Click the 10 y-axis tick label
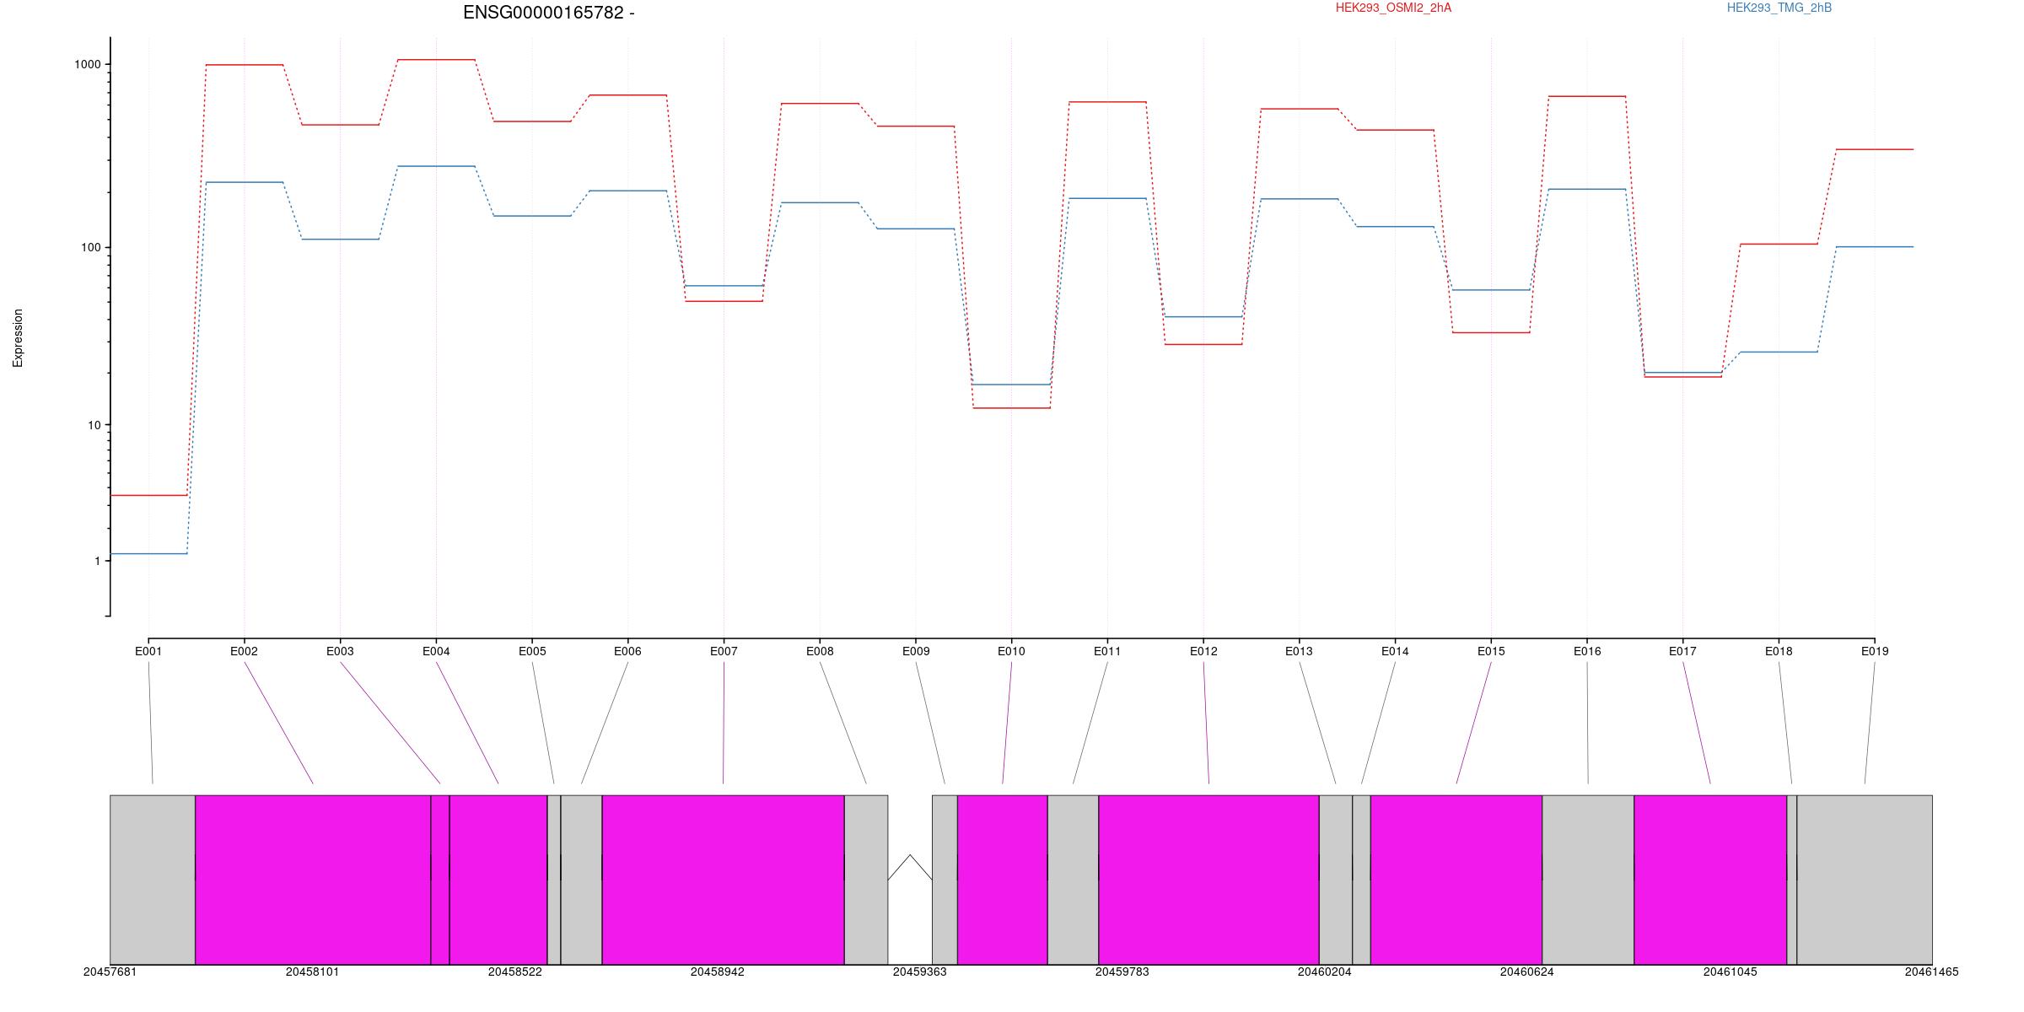Viewport: 2024px width, 1012px height. [94, 425]
